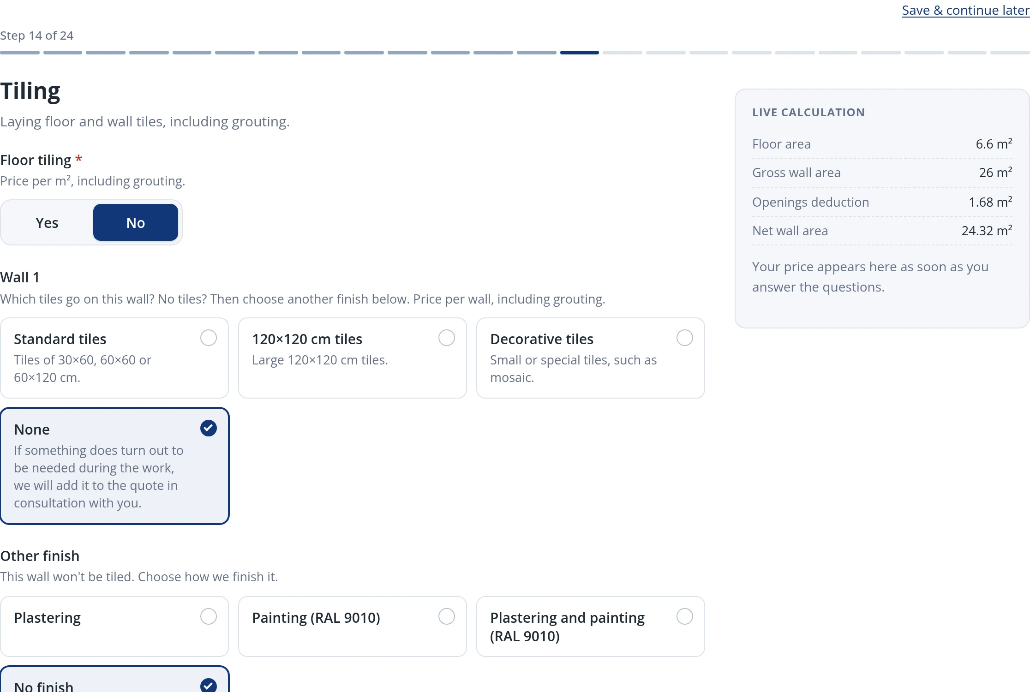
Task: Select None for Wall 1 tiles
Action: pyautogui.click(x=114, y=466)
